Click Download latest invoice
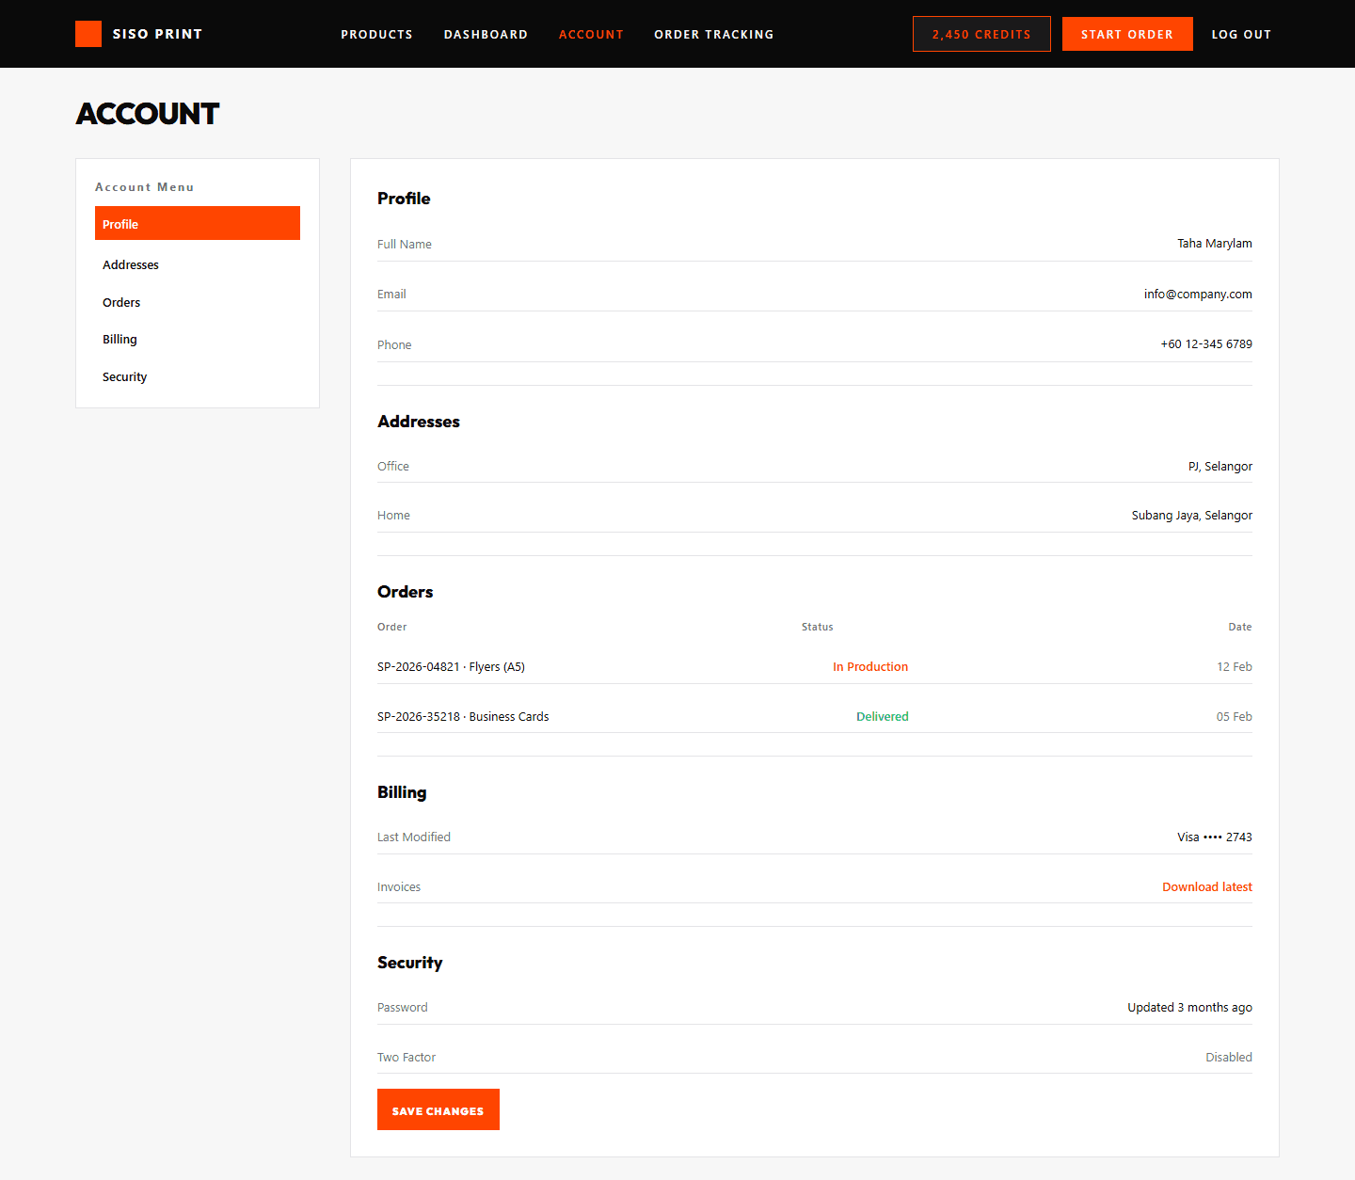This screenshot has width=1355, height=1180. [x=1207, y=886]
